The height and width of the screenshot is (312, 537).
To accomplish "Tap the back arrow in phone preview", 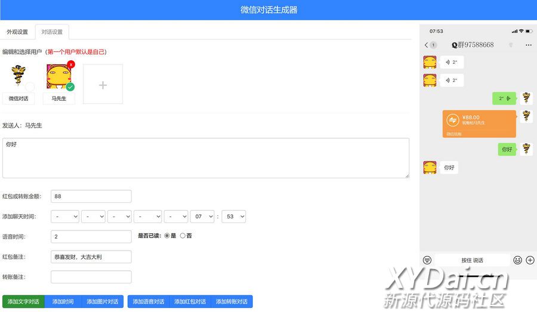I will pos(427,45).
